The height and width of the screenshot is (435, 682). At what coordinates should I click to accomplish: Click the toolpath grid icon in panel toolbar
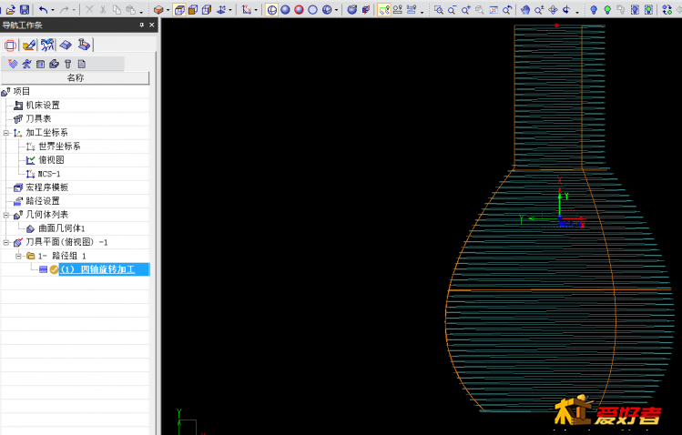(13, 64)
